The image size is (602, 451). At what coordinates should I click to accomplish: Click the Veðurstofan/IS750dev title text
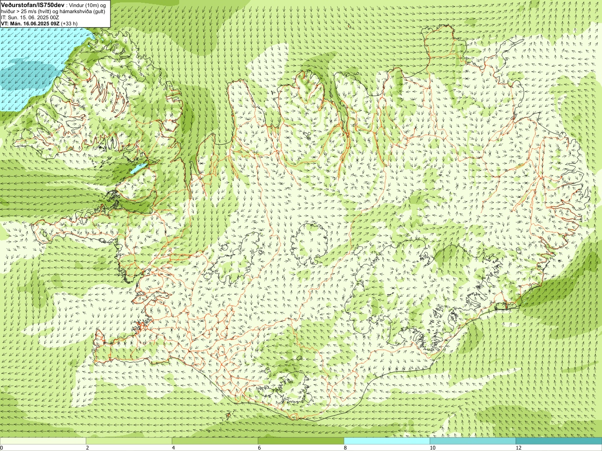[33, 5]
